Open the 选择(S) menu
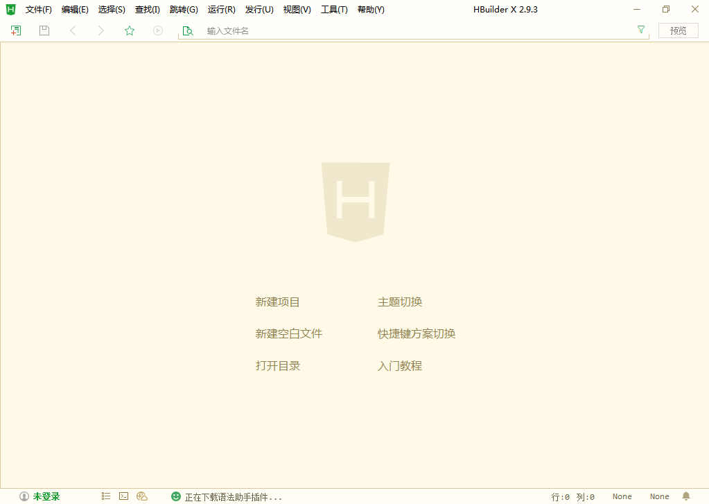 pos(112,10)
